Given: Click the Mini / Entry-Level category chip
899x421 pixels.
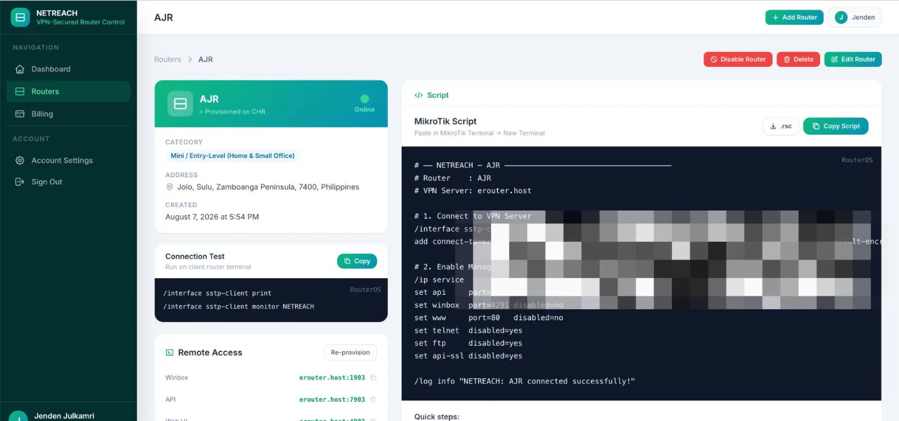Looking at the screenshot, I should 233,156.
